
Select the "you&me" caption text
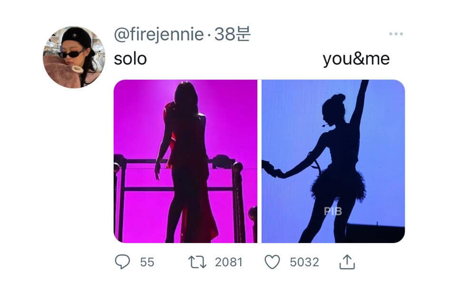pos(356,59)
